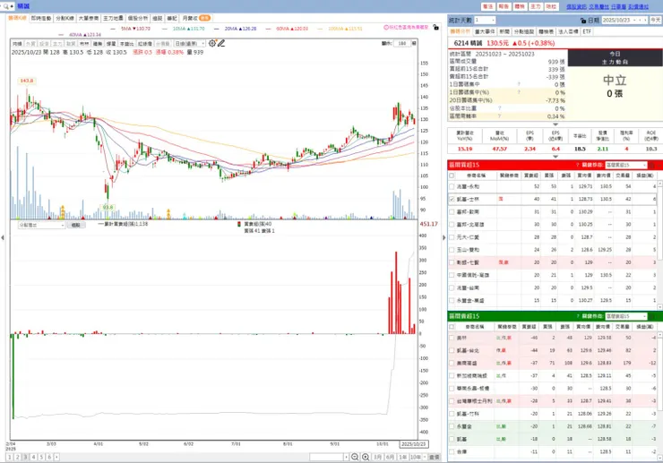Screen dimensions: 663x463
Task: Select 3月 range button
Action: (x=377, y=457)
